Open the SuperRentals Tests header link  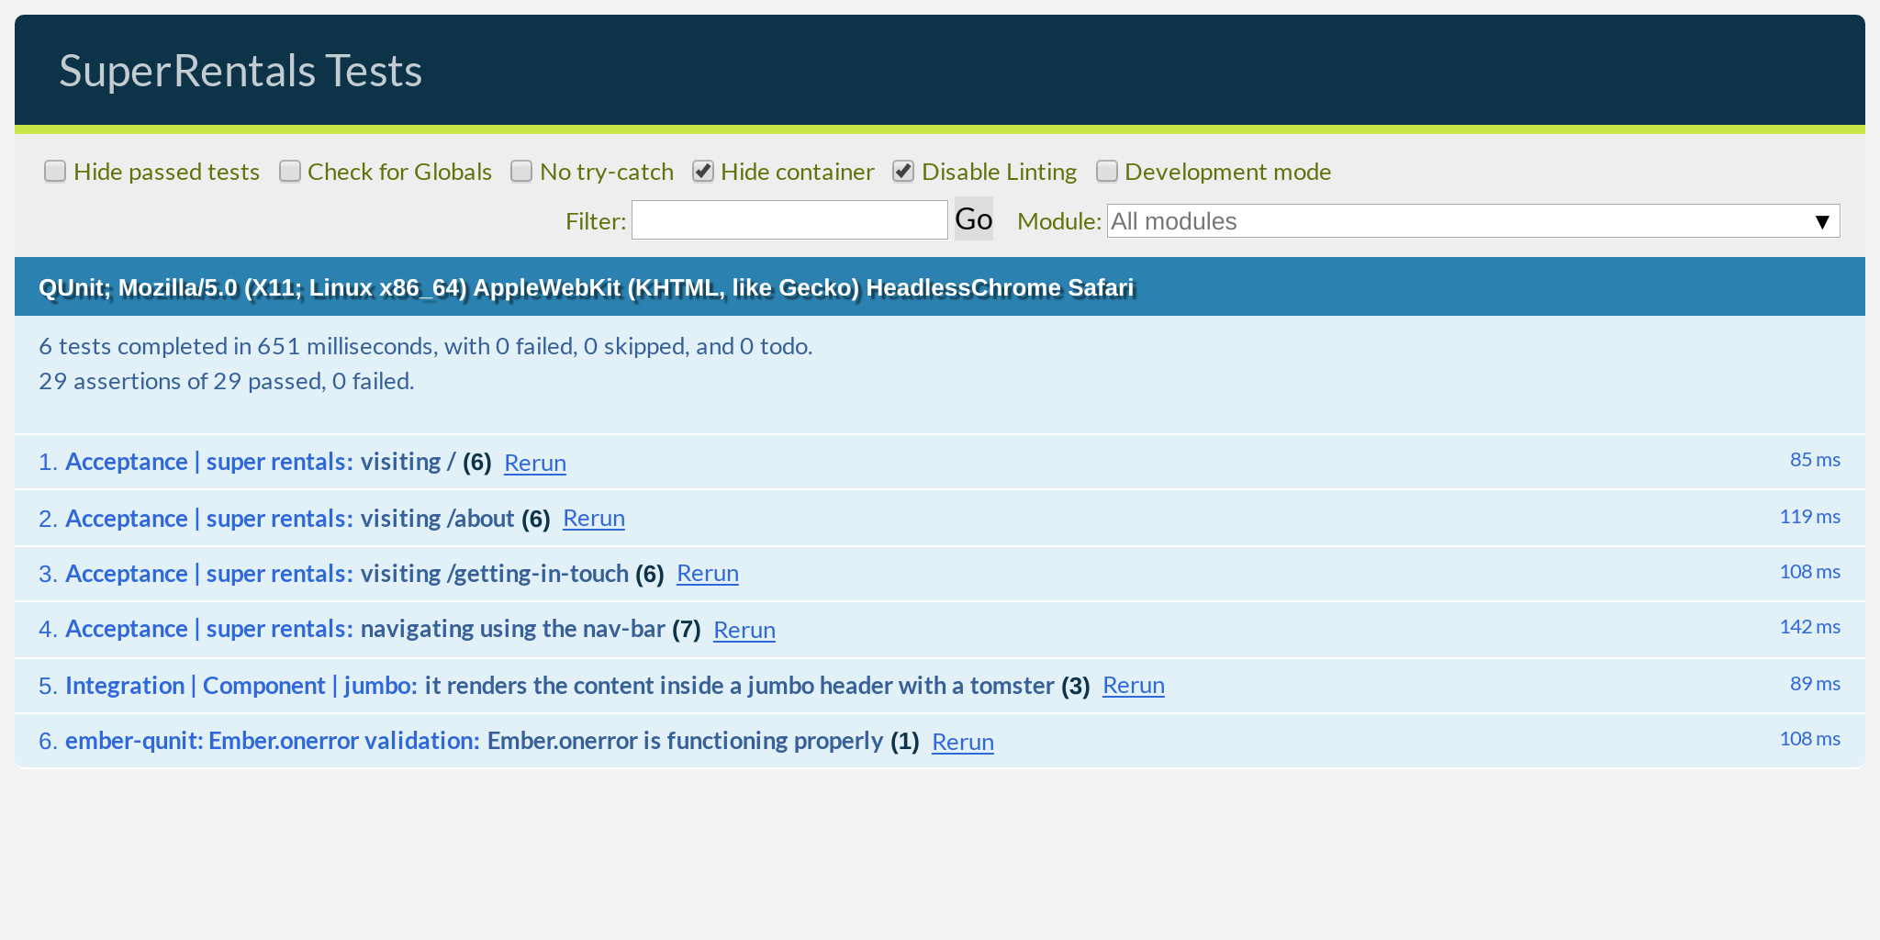coord(241,71)
